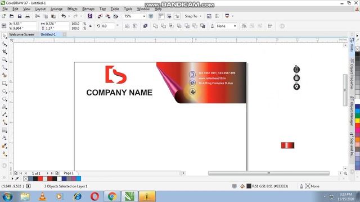Open the Layout menu
360x202 pixels.
coord(40,9)
